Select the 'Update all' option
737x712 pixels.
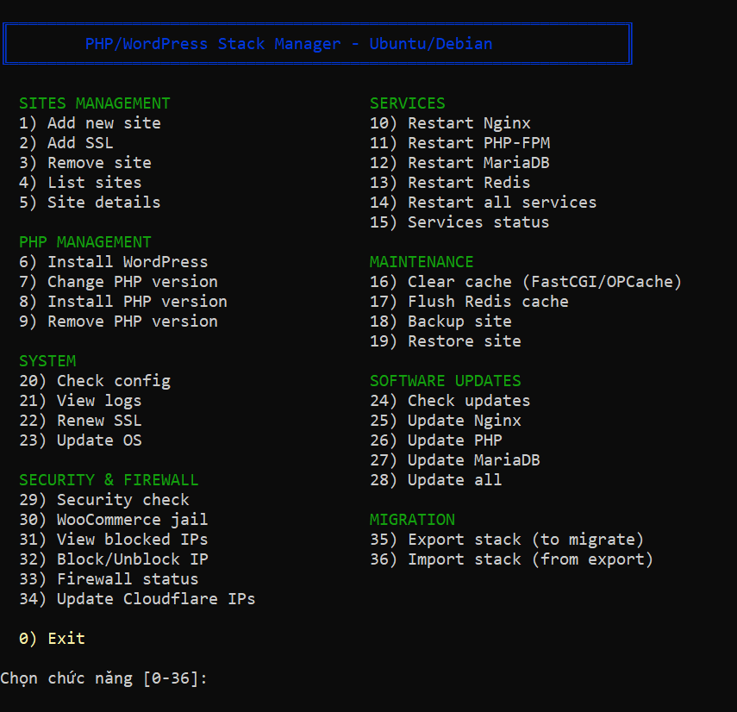pos(436,480)
